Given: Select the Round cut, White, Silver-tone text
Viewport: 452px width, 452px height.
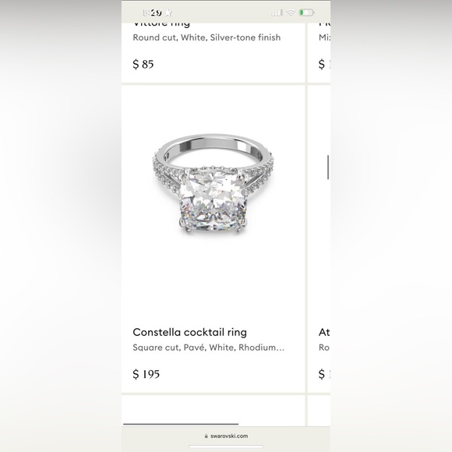Looking at the screenshot, I should point(207,37).
